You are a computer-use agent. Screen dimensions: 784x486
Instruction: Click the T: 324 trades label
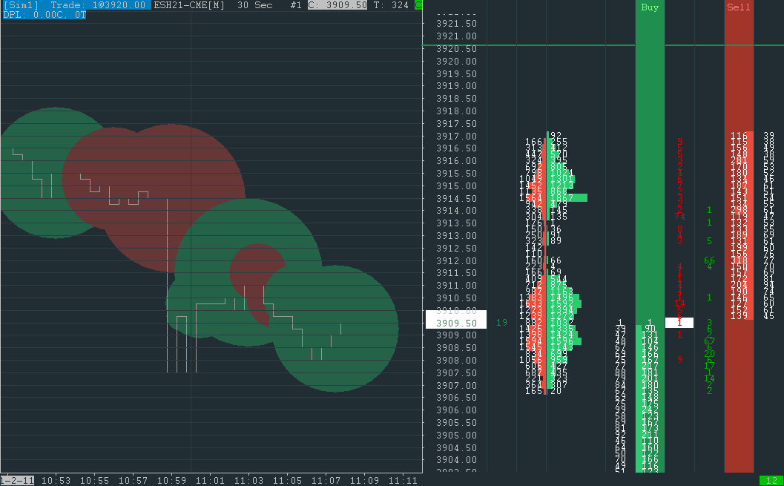coord(392,5)
